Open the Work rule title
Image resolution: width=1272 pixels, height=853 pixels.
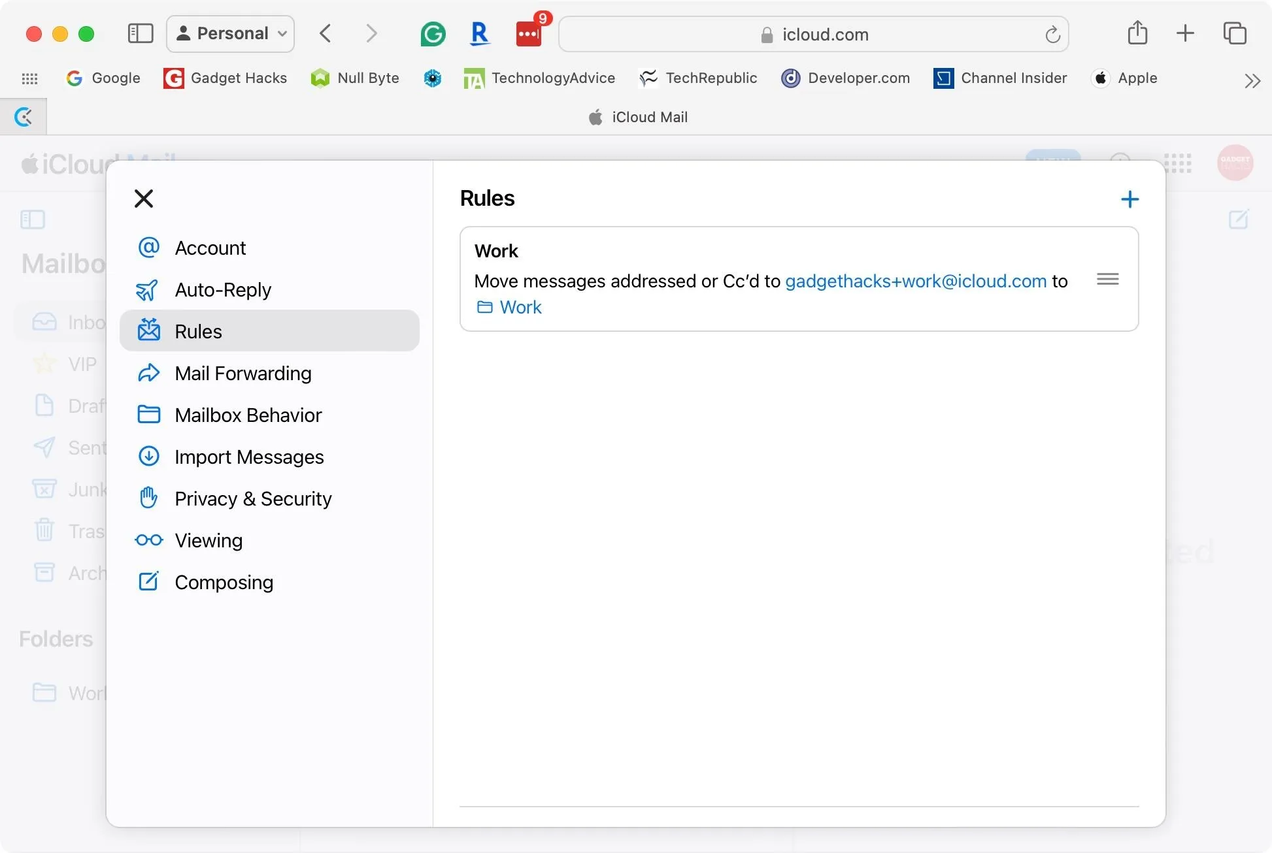pos(496,251)
